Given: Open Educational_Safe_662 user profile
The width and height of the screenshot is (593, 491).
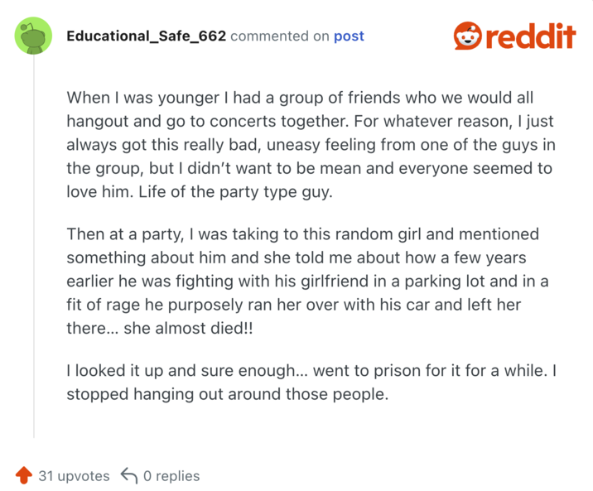Looking at the screenshot, I should click(x=146, y=36).
